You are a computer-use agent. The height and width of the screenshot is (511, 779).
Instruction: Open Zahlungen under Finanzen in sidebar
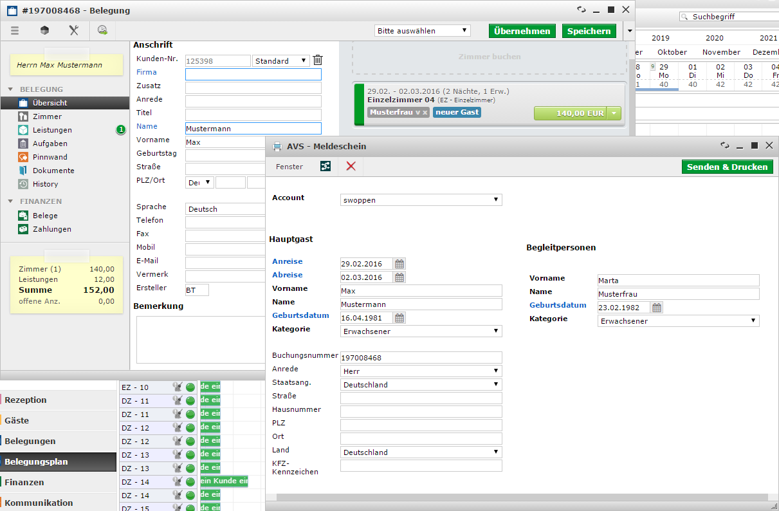(51, 229)
